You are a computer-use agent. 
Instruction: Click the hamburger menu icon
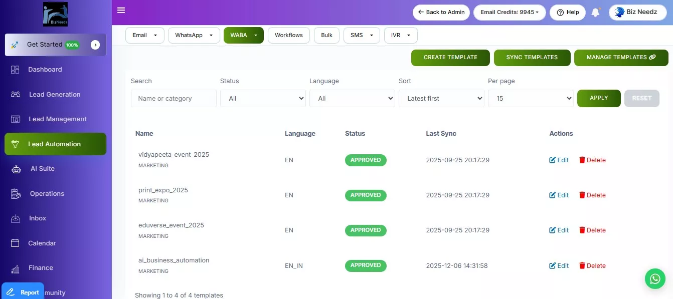pyautogui.click(x=121, y=11)
